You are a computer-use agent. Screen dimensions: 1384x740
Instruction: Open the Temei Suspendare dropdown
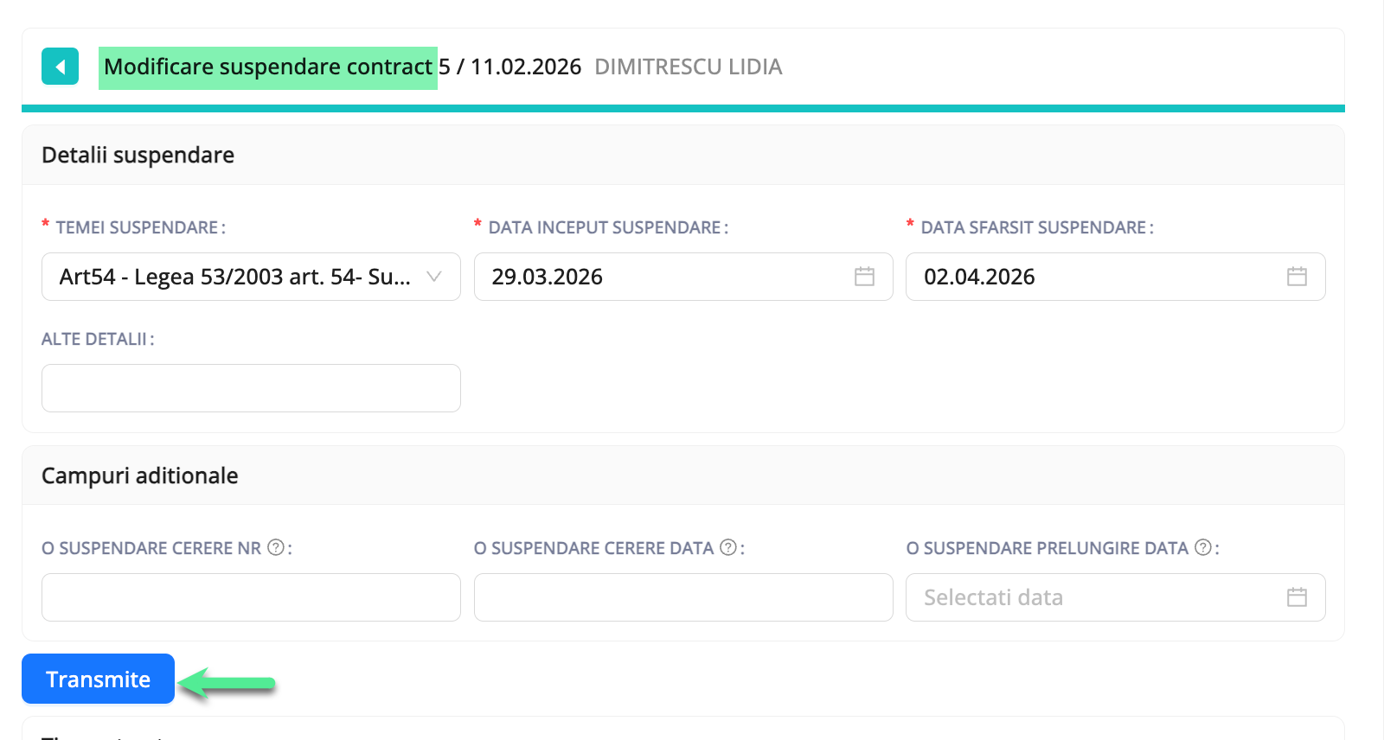251,277
